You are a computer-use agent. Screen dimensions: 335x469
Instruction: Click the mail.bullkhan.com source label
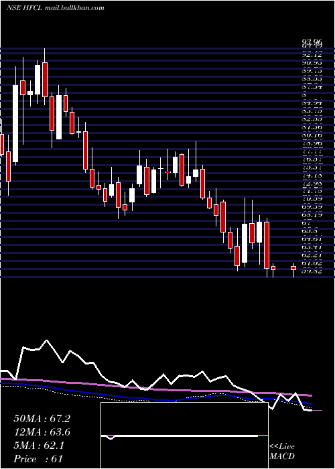[75, 8]
